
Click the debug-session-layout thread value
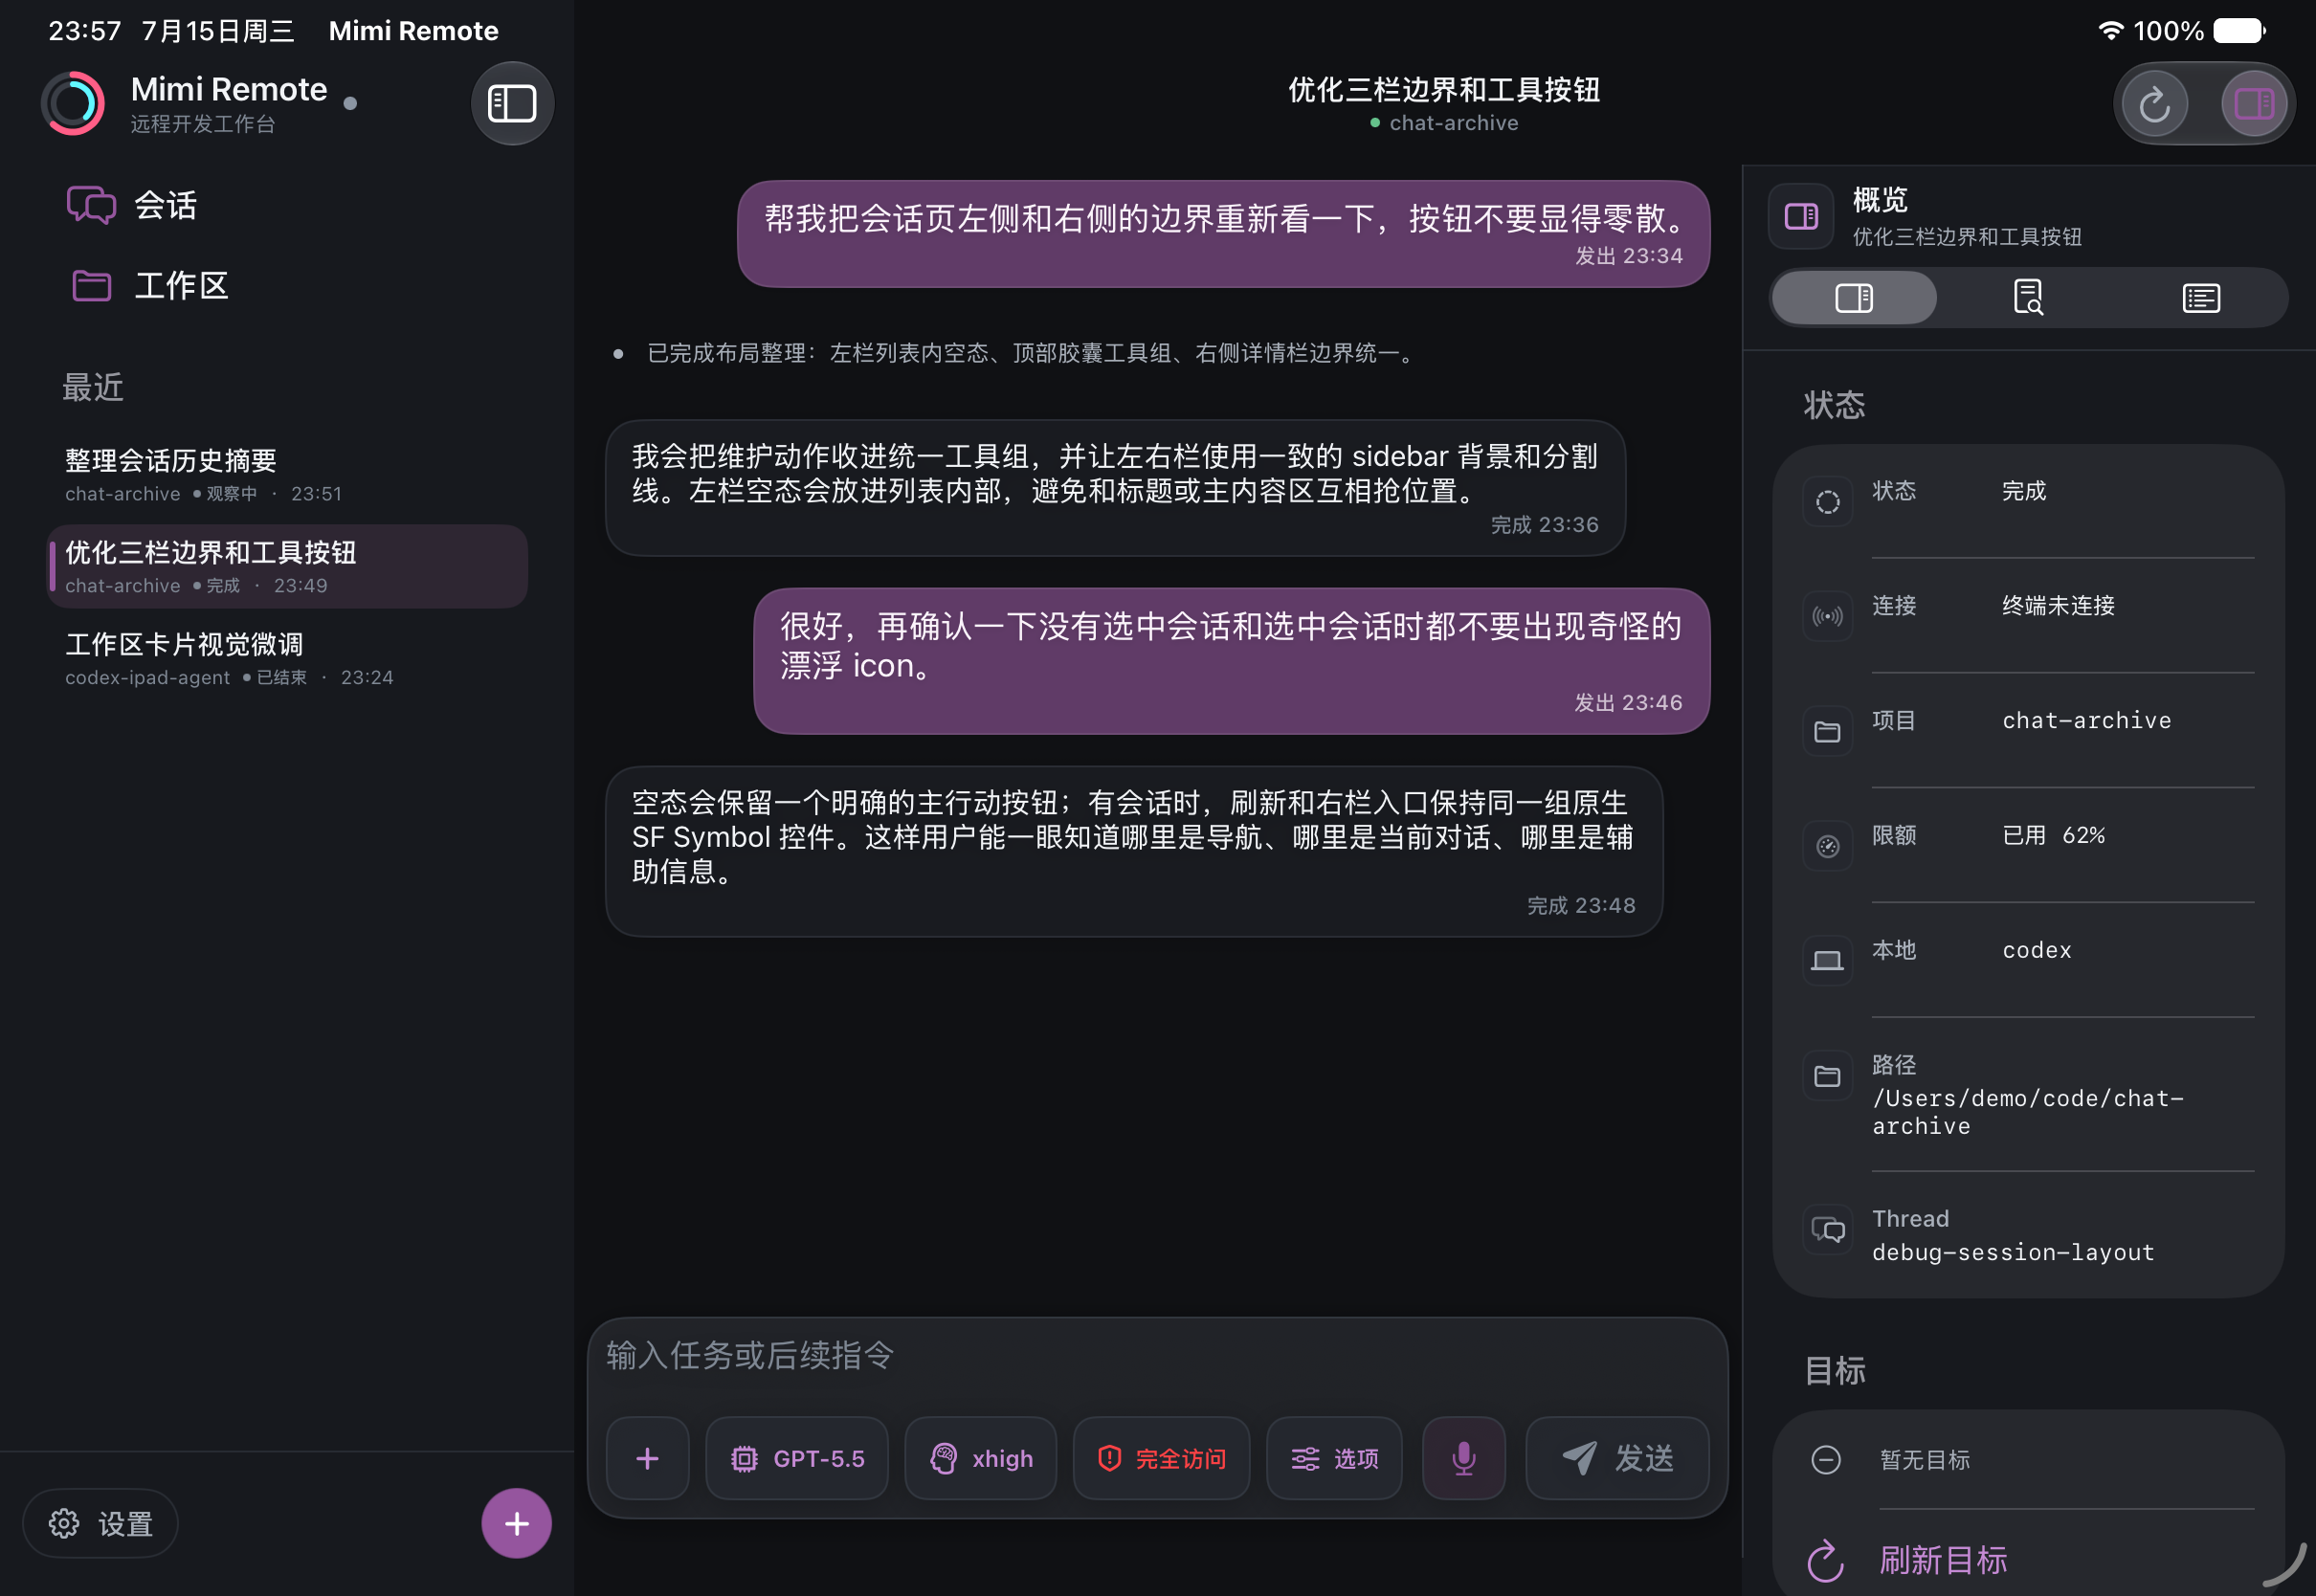2013,1252
